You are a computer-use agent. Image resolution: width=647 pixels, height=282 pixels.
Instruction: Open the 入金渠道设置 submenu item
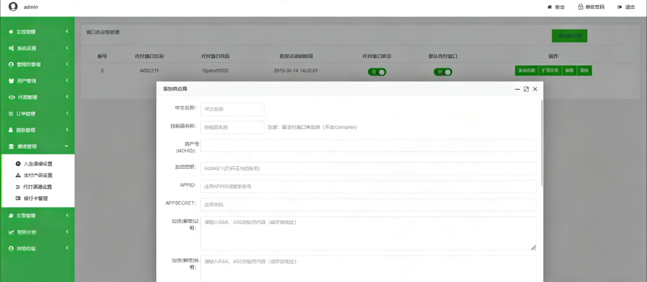(38, 164)
